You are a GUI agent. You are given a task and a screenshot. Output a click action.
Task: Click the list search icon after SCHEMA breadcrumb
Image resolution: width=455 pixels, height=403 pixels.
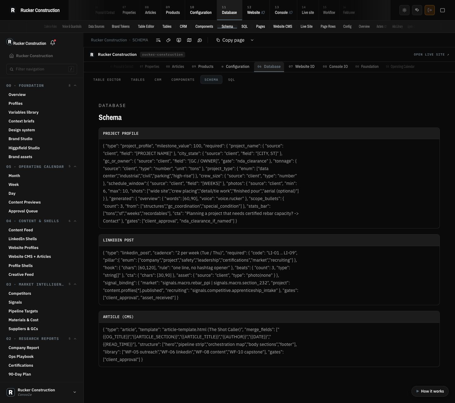[x=158, y=40]
